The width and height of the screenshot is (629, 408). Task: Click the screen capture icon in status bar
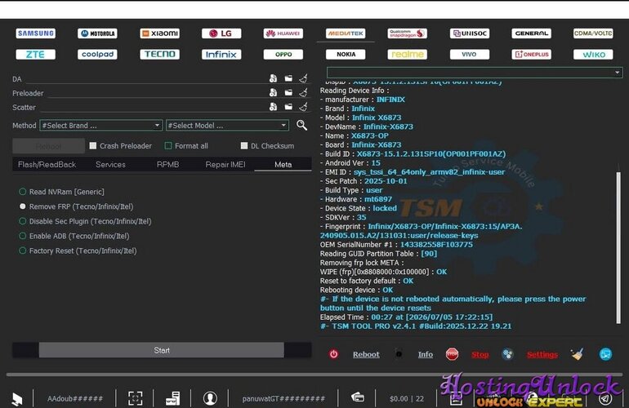(135, 398)
